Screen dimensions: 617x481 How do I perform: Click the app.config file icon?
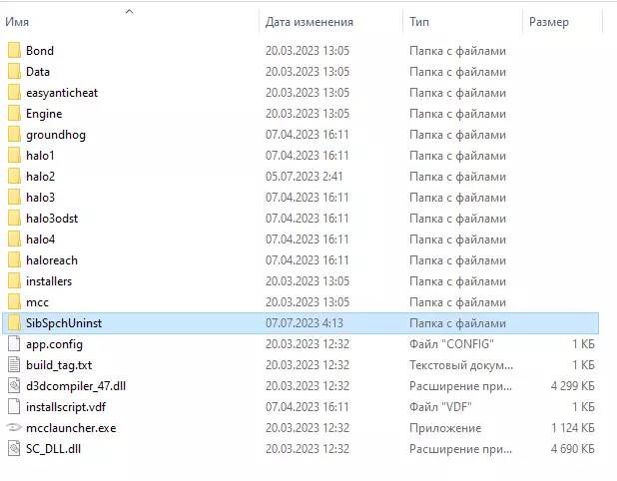coord(14,343)
